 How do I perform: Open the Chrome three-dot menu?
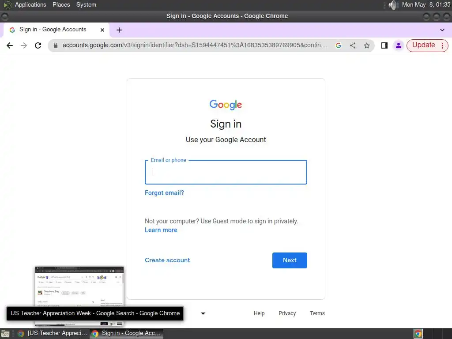click(x=442, y=45)
